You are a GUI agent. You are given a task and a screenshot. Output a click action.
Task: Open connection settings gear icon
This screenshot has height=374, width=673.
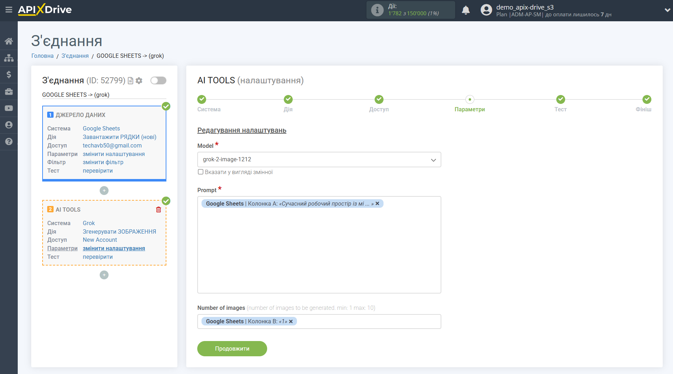[139, 81]
